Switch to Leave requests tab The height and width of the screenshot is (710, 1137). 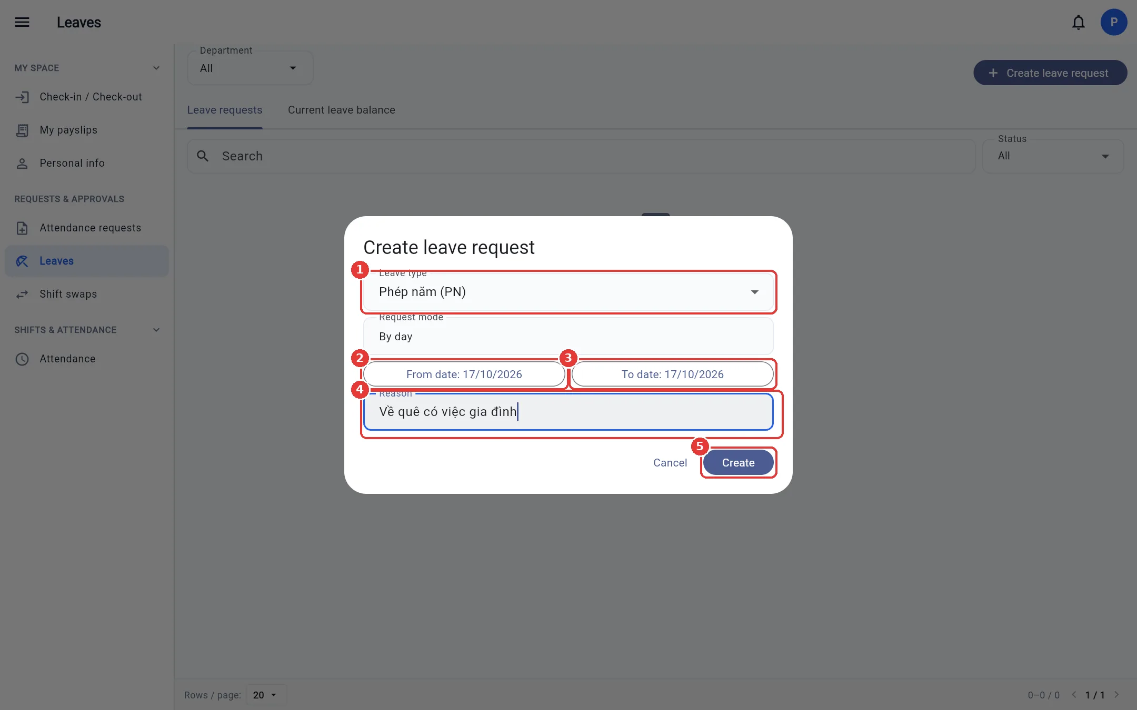(225, 110)
